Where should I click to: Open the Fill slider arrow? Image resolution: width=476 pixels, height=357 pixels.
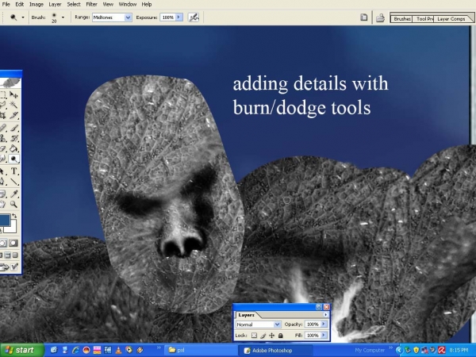click(324, 335)
